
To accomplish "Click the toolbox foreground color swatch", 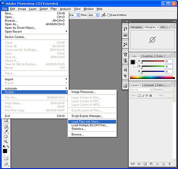I will point(5,151).
